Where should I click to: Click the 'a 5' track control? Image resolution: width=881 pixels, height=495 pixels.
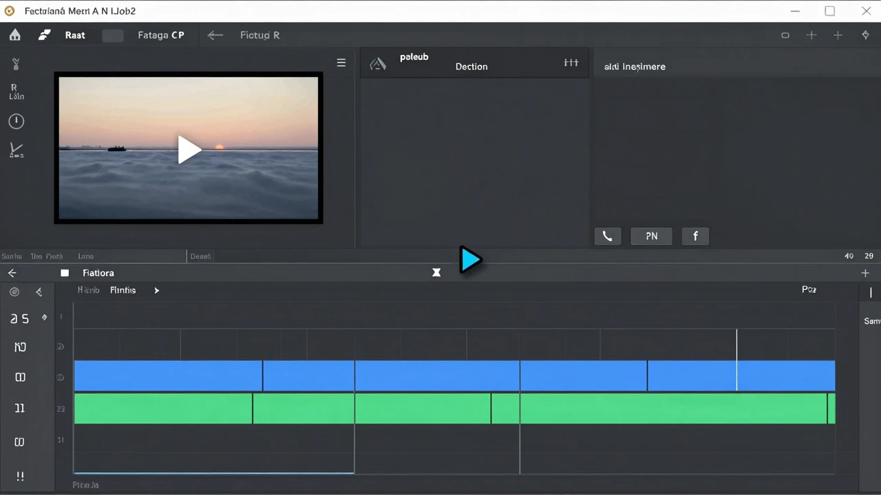20,318
